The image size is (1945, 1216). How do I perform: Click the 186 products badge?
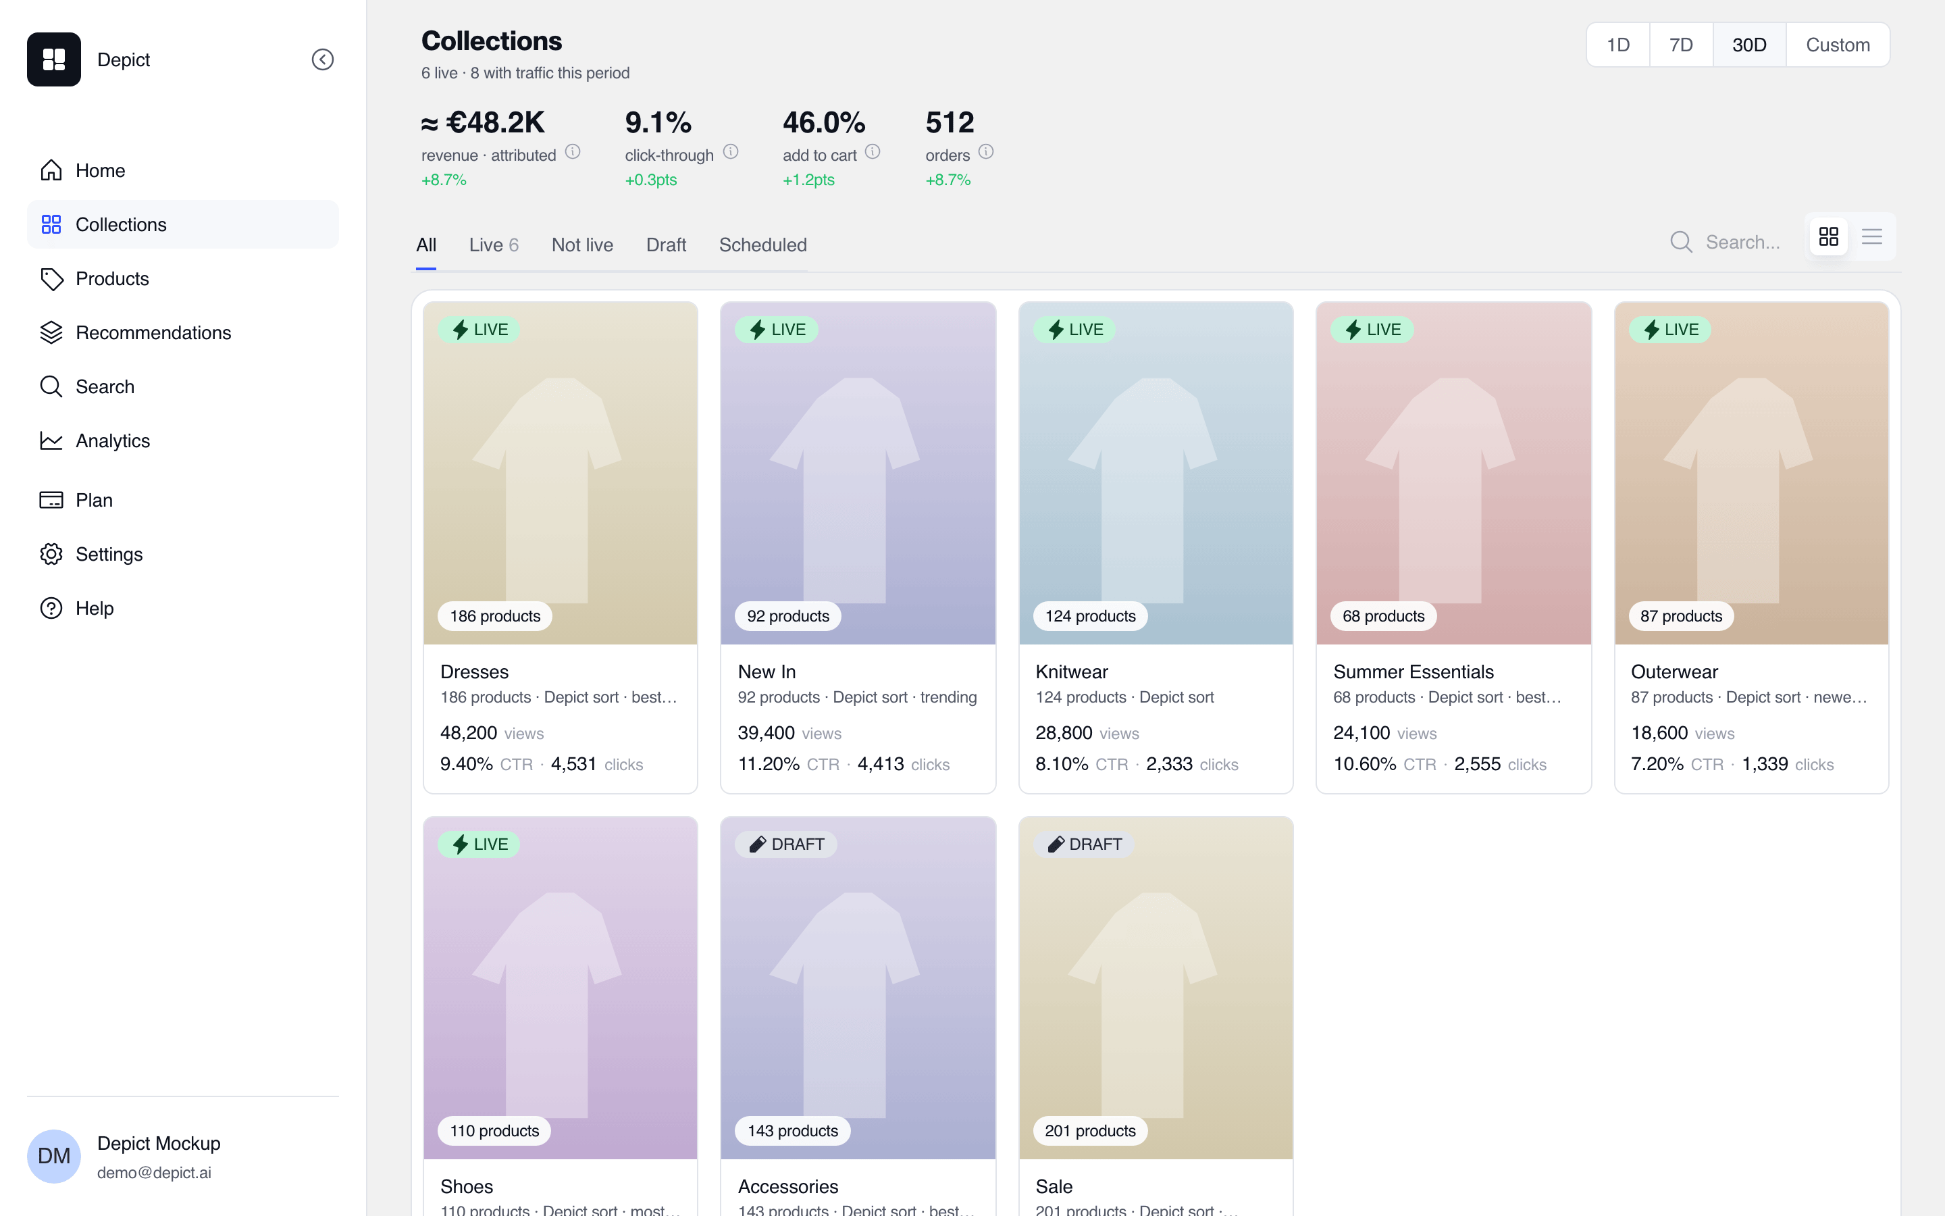tap(494, 616)
